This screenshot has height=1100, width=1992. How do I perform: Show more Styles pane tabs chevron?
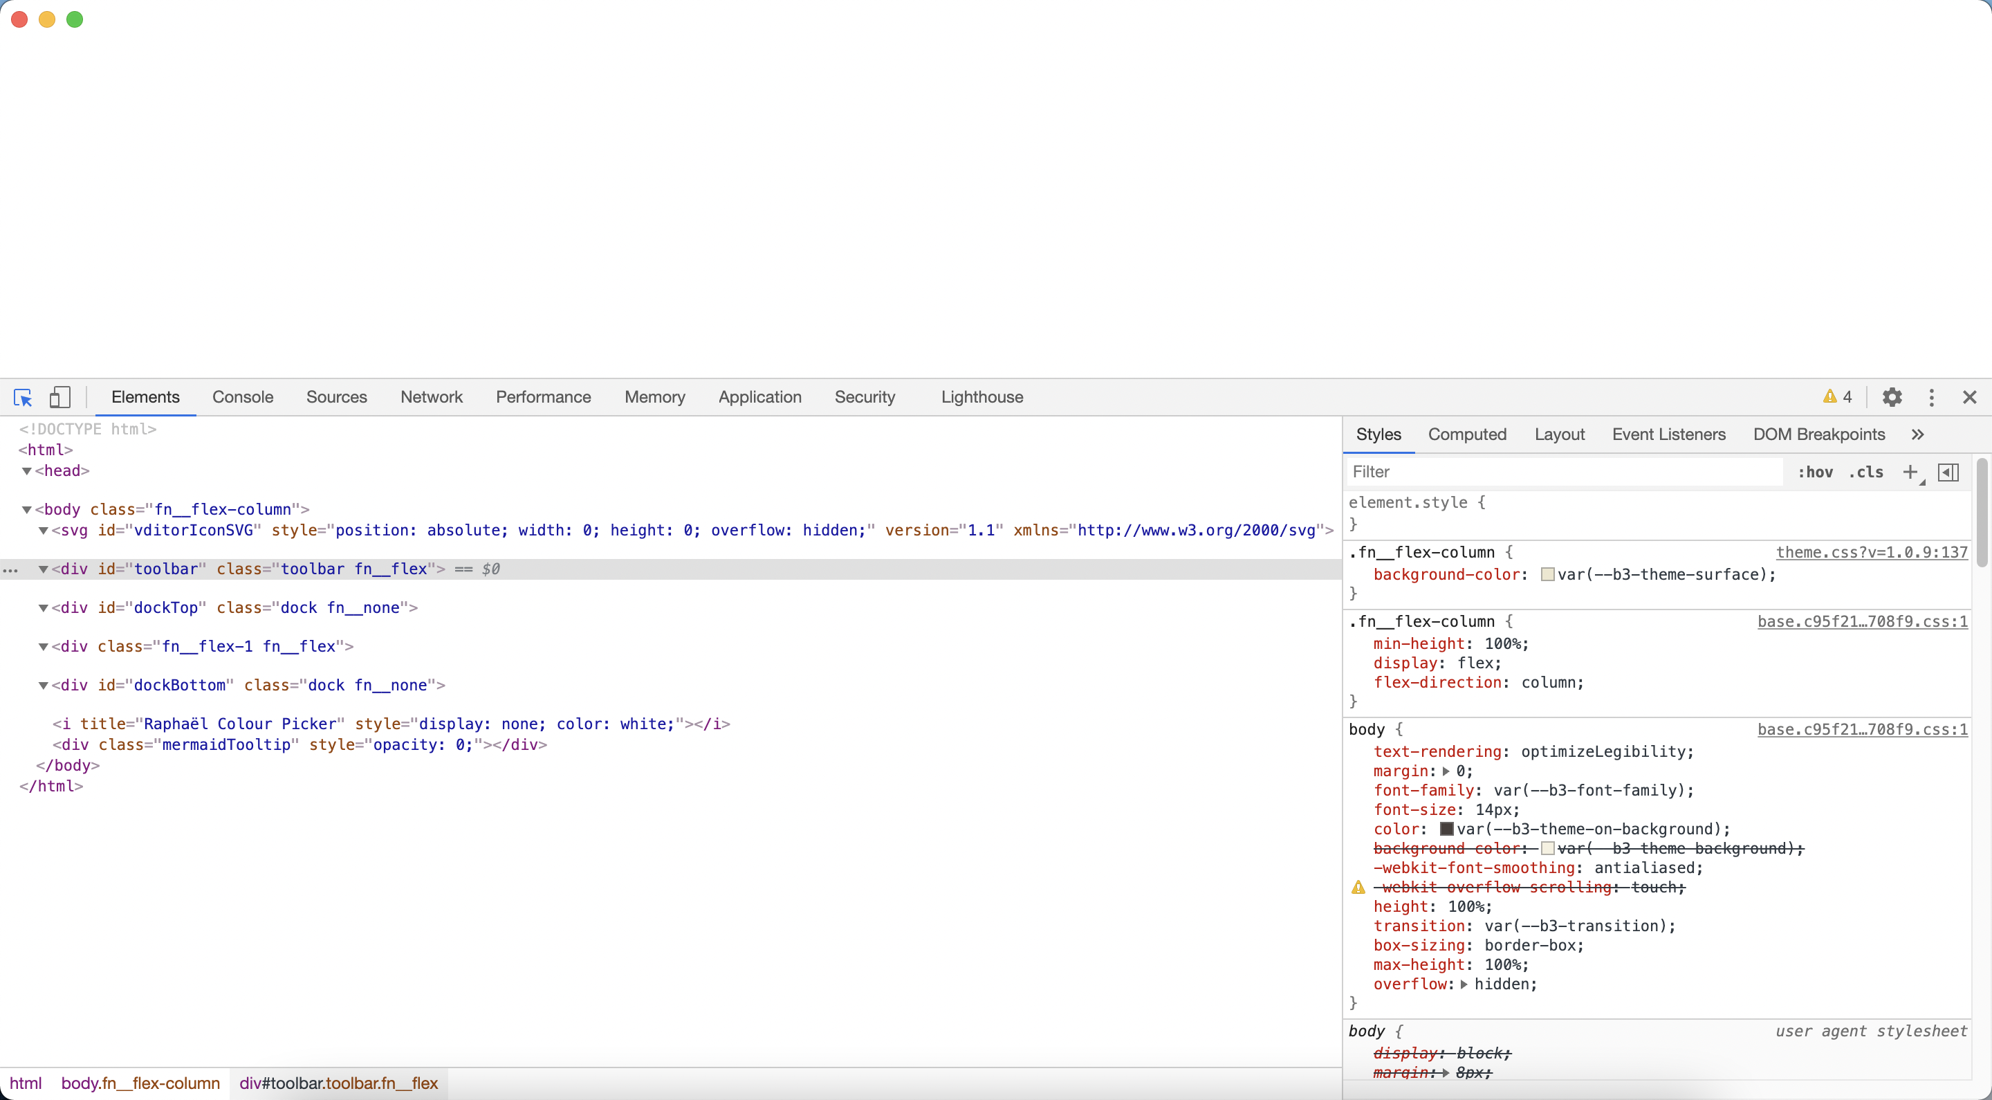(x=1918, y=434)
